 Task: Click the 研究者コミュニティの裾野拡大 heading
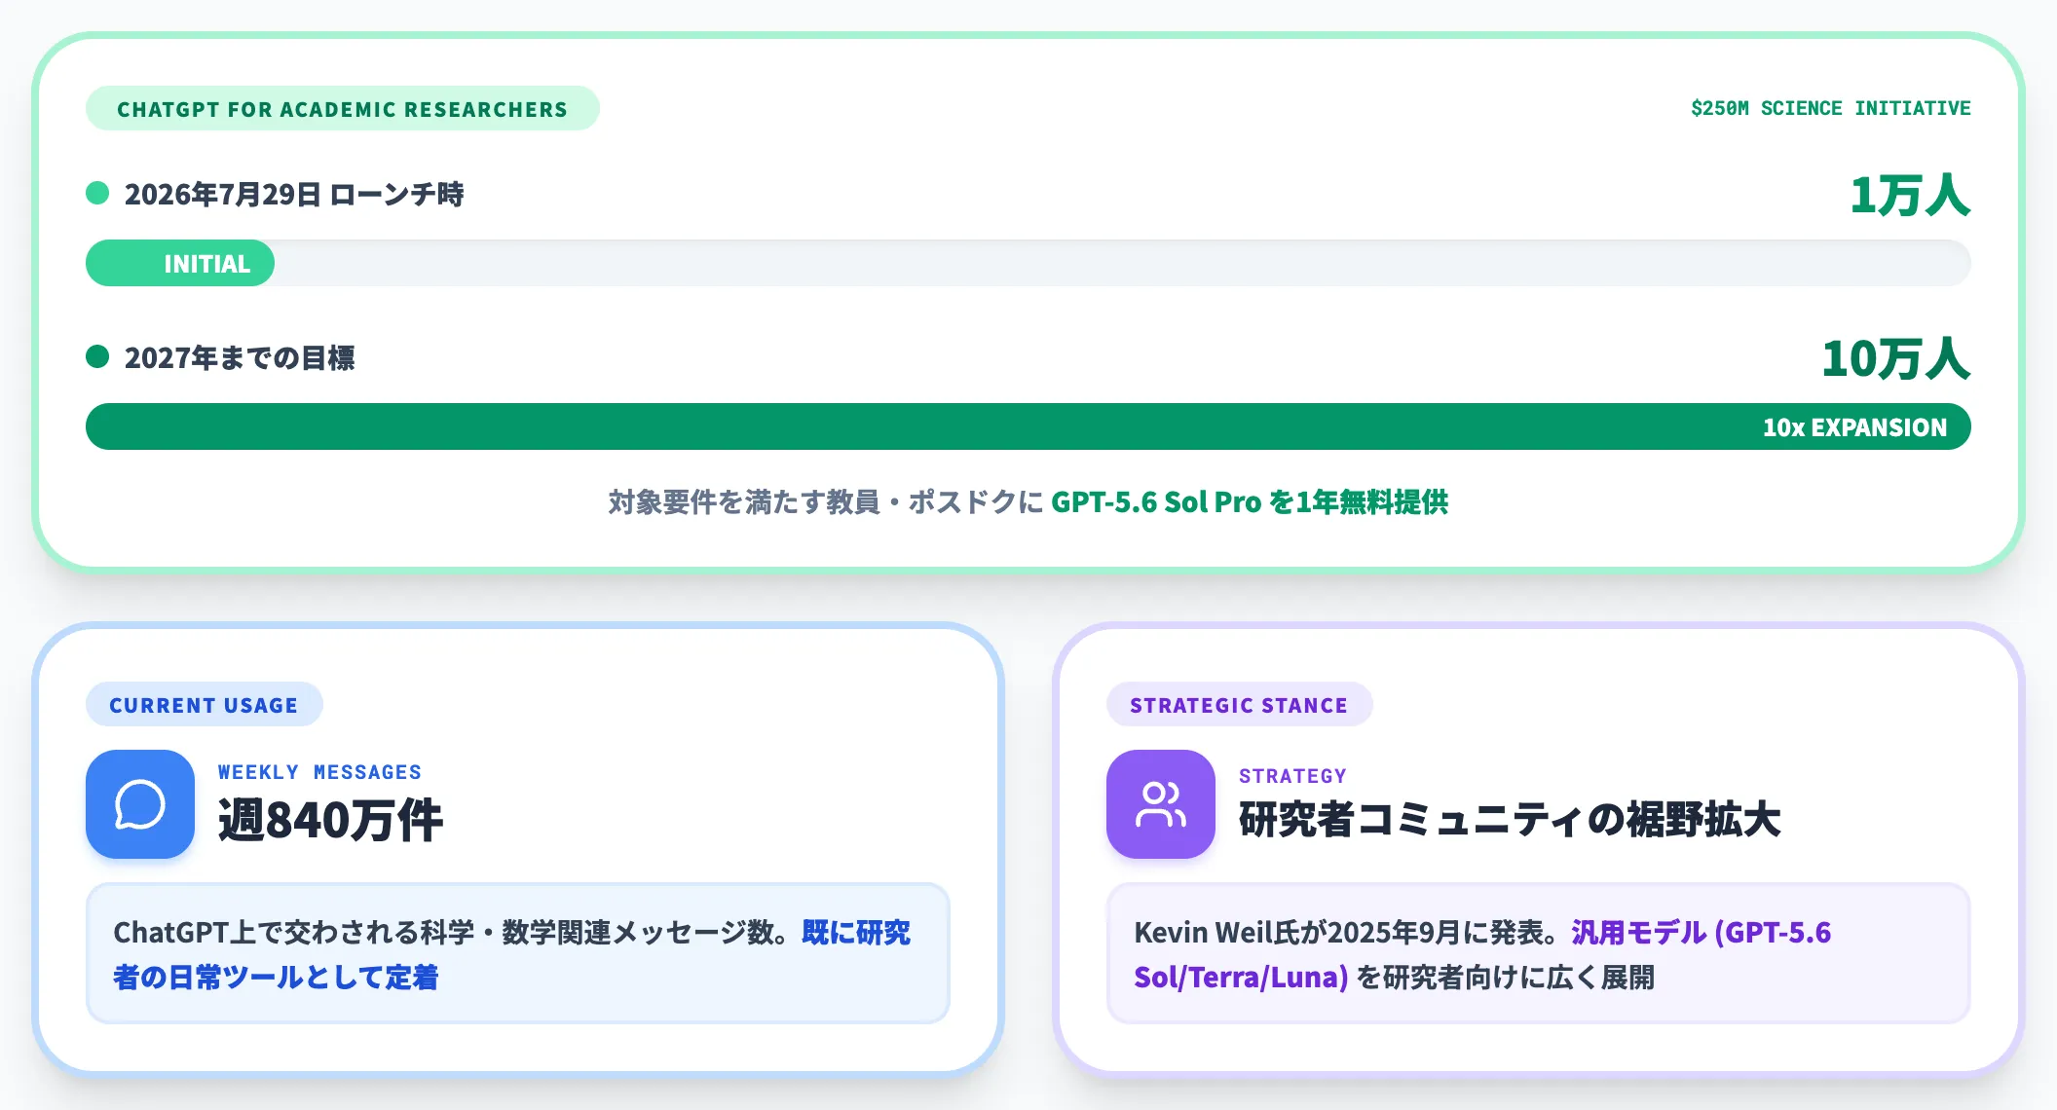[x=1510, y=820]
